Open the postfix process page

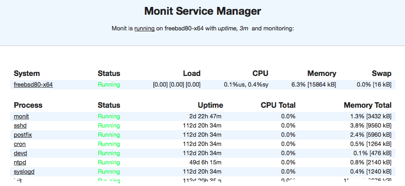pos(23,134)
